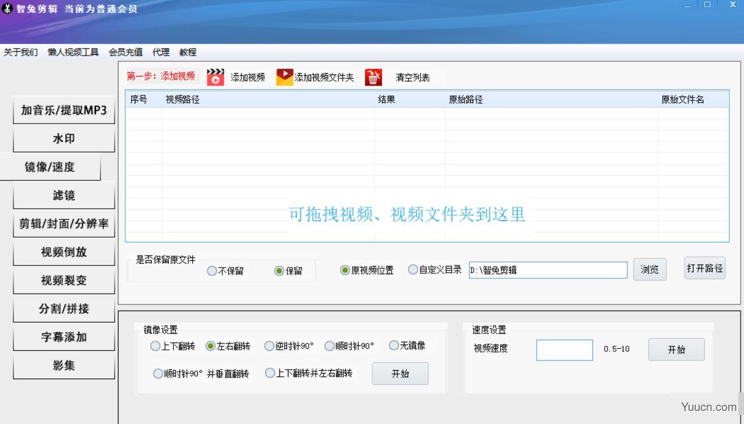Click the 清空列表 label
The image size is (744, 424).
click(x=413, y=78)
